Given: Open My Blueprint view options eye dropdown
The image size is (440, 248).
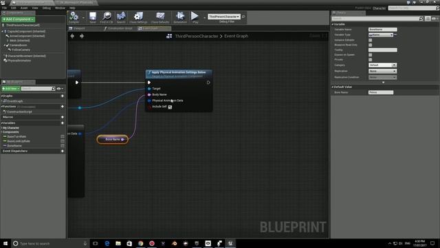Looking at the screenshot, I should pyautogui.click(x=60, y=89).
